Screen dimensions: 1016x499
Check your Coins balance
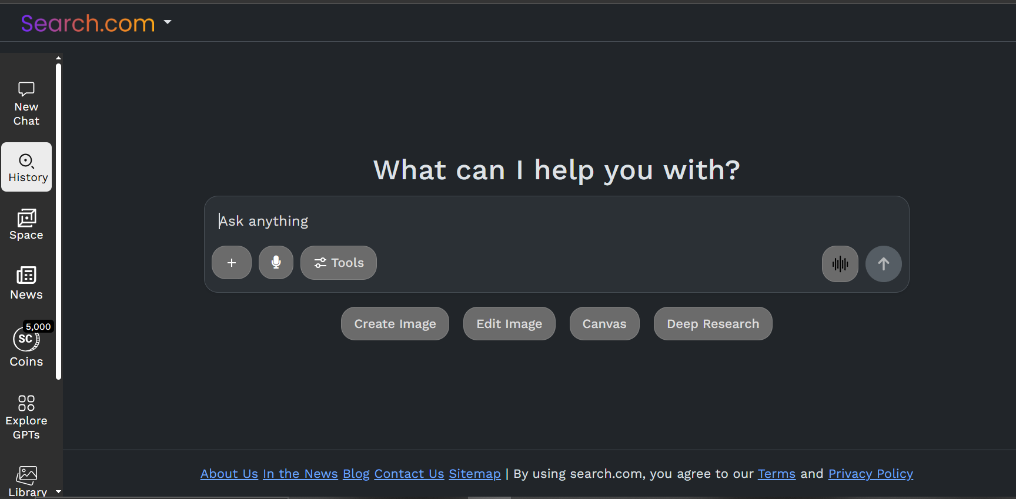pyautogui.click(x=26, y=347)
